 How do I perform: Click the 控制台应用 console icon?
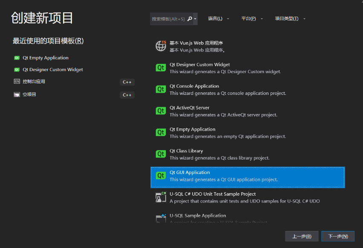[17, 81]
